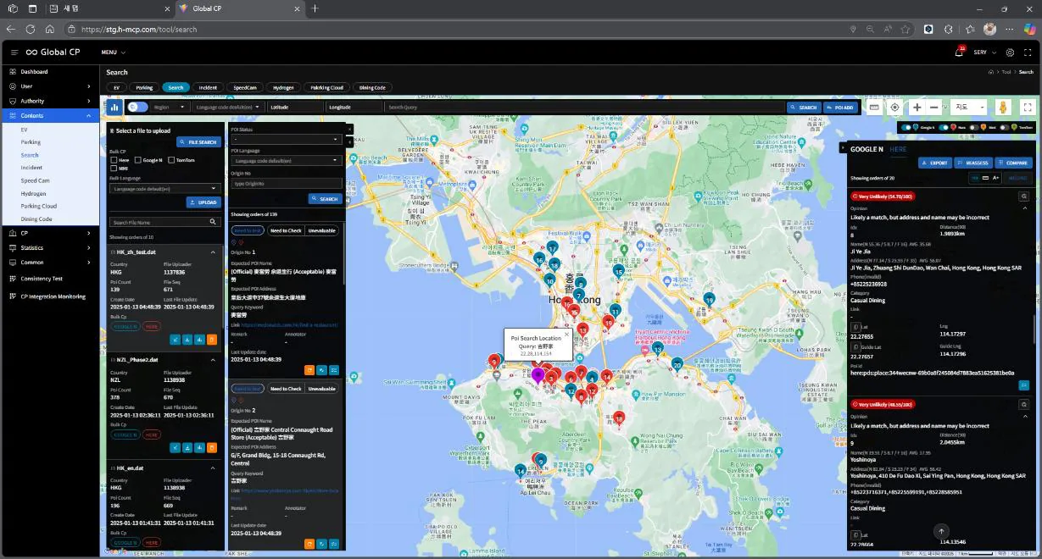Click the Origin No input field
Screen dimensions: 1042x559
286,183
